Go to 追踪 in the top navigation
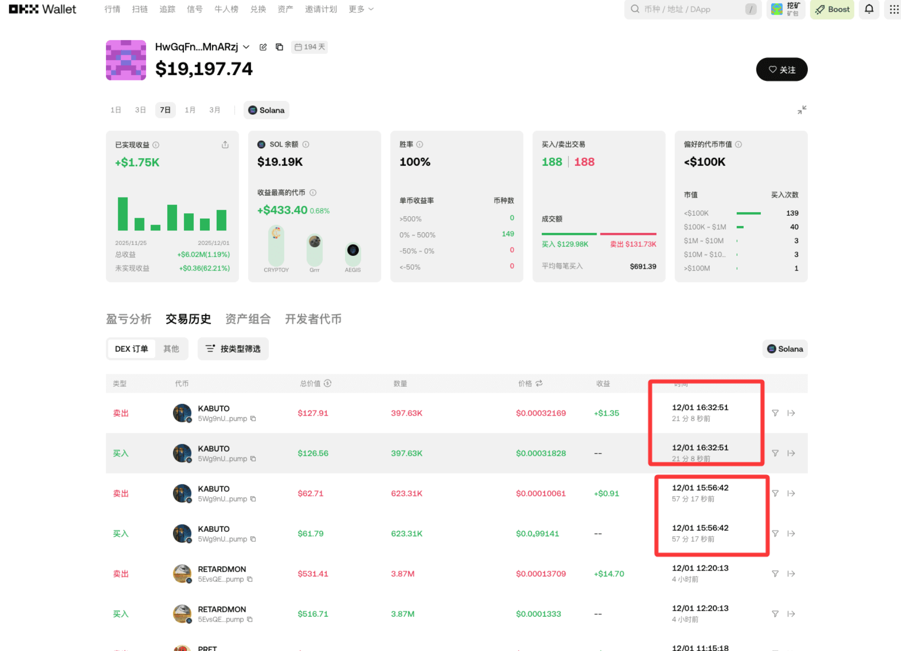This screenshot has height=651, width=901. [167, 9]
